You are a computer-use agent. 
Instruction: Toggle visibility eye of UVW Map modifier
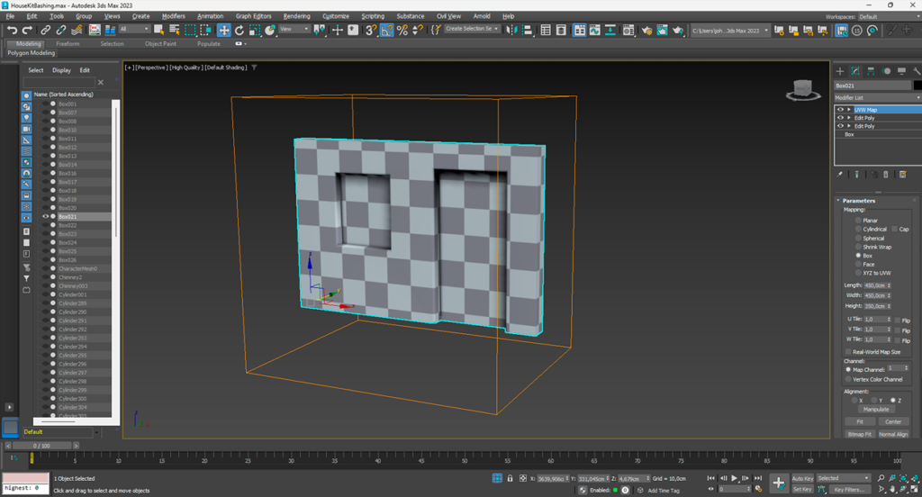(x=841, y=110)
